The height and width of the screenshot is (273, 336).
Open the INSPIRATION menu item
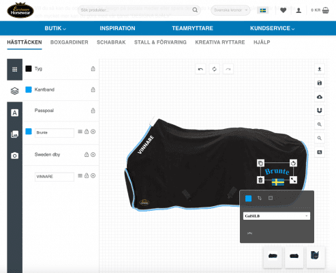[117, 28]
